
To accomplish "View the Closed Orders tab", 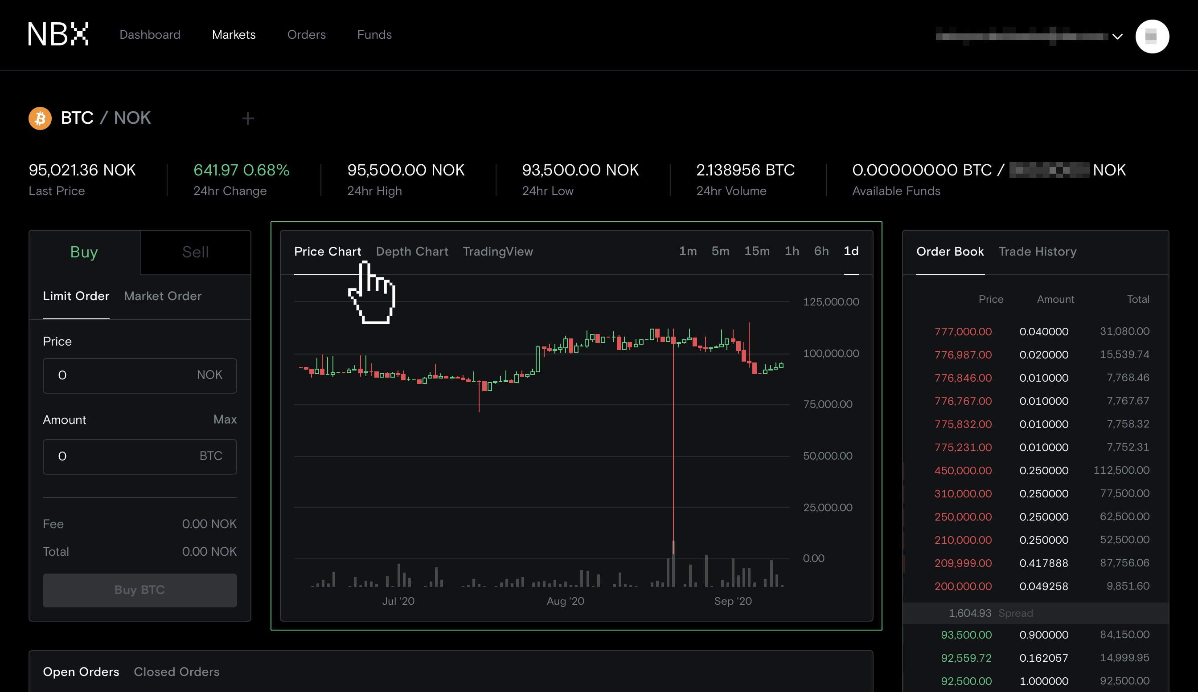I will click(x=176, y=672).
